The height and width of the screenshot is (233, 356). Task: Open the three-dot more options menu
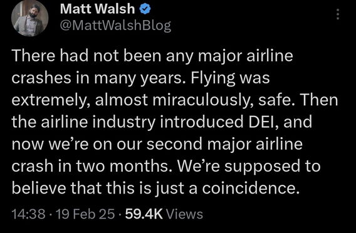tap(338, 14)
